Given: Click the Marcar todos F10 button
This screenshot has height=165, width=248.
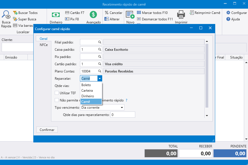Looking at the screenshot, I should (x=152, y=13).
